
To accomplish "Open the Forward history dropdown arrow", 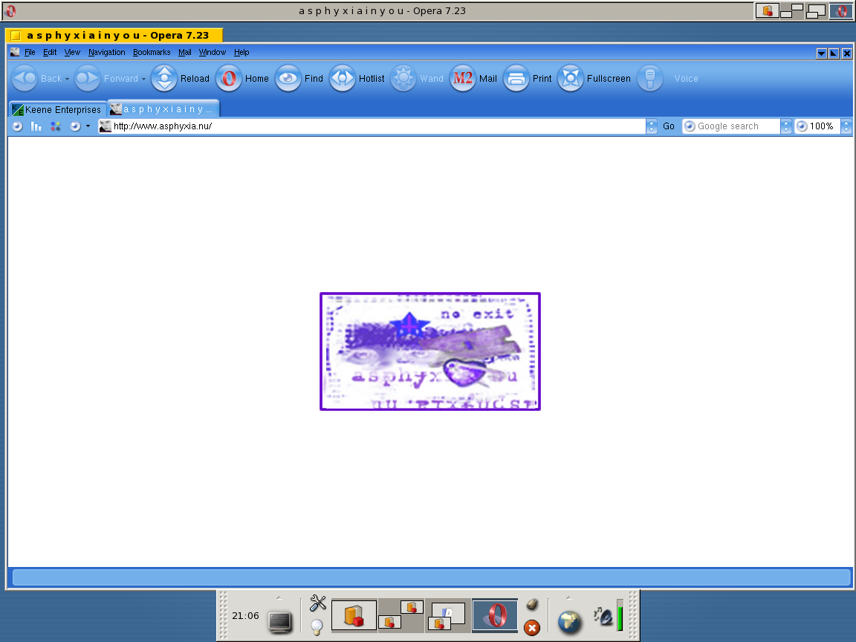I will click(143, 80).
